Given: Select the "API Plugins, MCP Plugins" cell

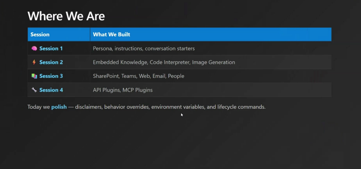Looking at the screenshot, I should tap(123, 90).
